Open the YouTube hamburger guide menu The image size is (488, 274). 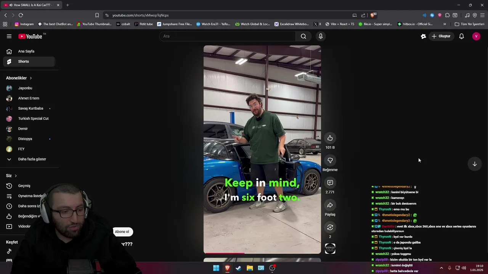point(9,36)
